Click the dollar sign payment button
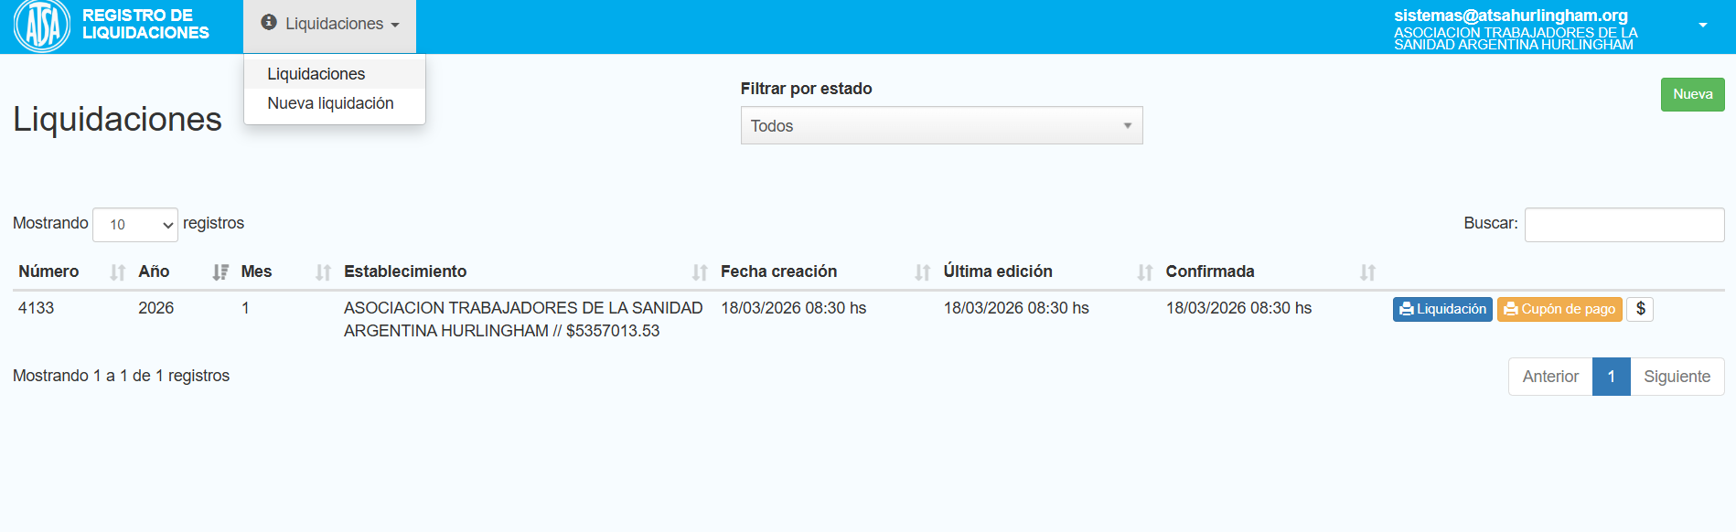 (x=1640, y=309)
